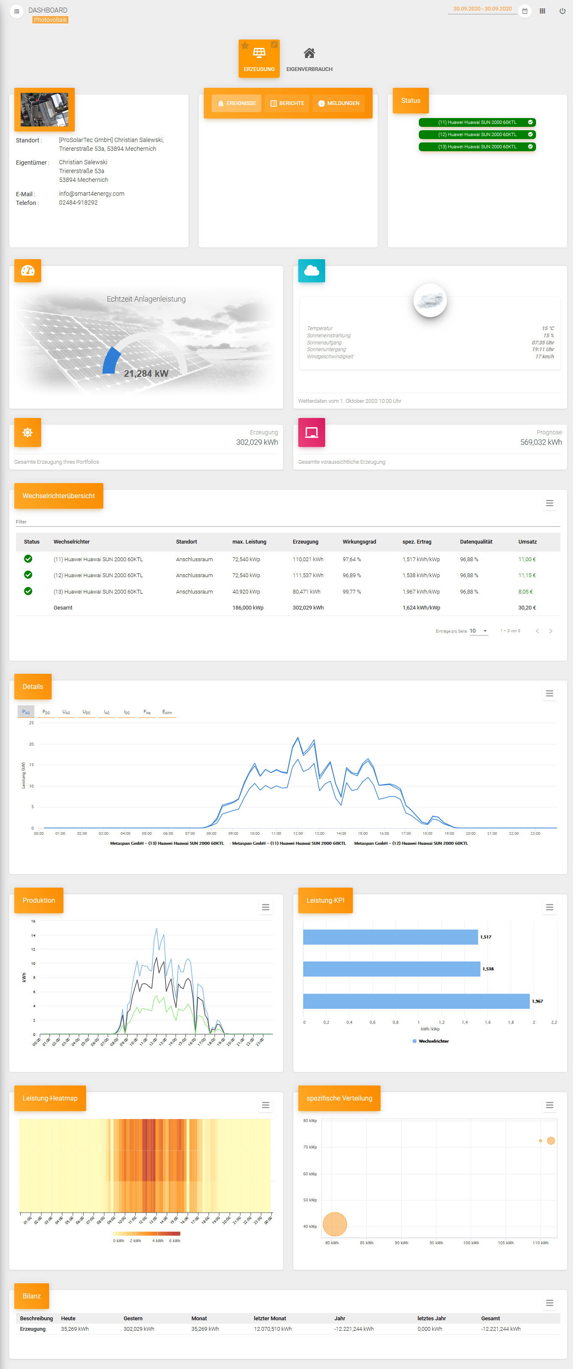Click the laptop Prognose card icon
Viewport: 573px width, 1369px height.
coord(311,433)
